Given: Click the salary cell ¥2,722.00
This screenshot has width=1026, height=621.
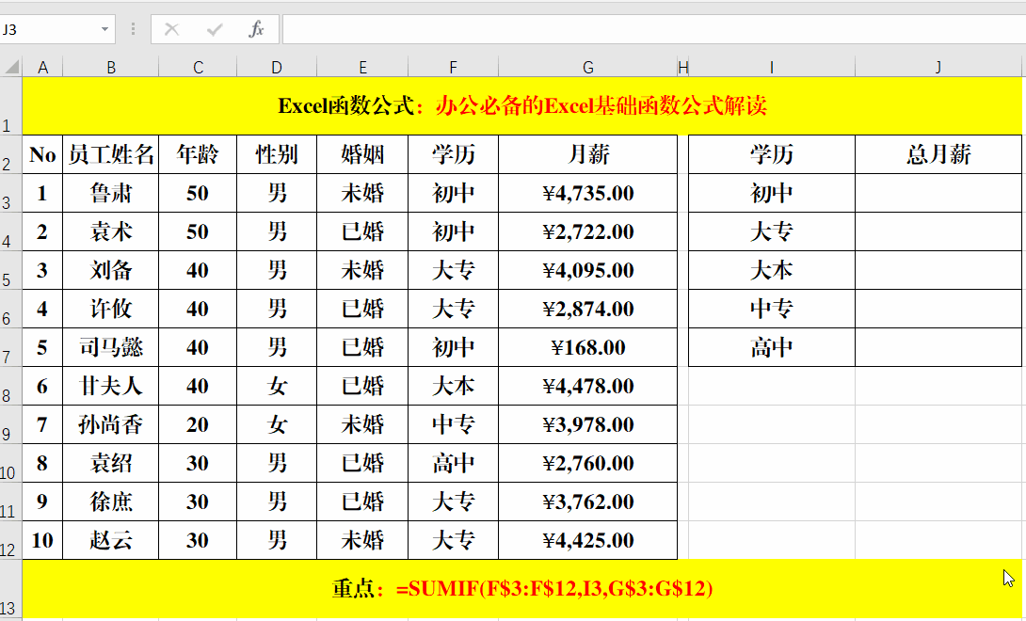Looking at the screenshot, I should pos(587,231).
